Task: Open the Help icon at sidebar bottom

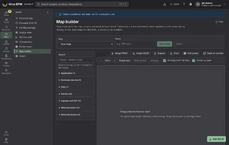Action: pyautogui.click(x=6, y=141)
